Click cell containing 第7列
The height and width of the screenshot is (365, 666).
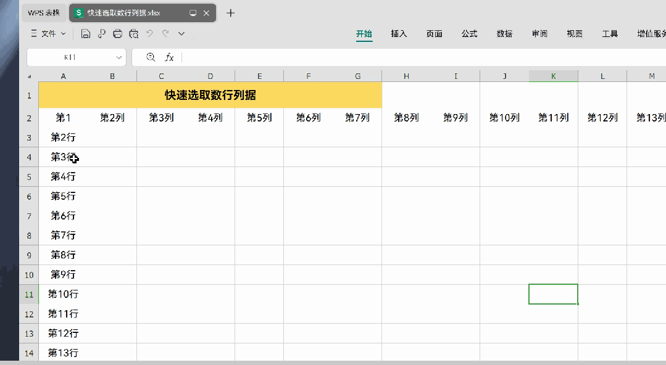point(357,118)
